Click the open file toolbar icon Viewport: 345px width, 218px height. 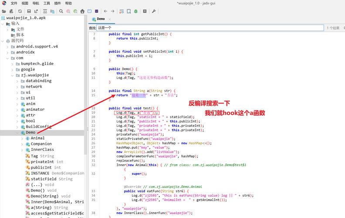point(4,11)
